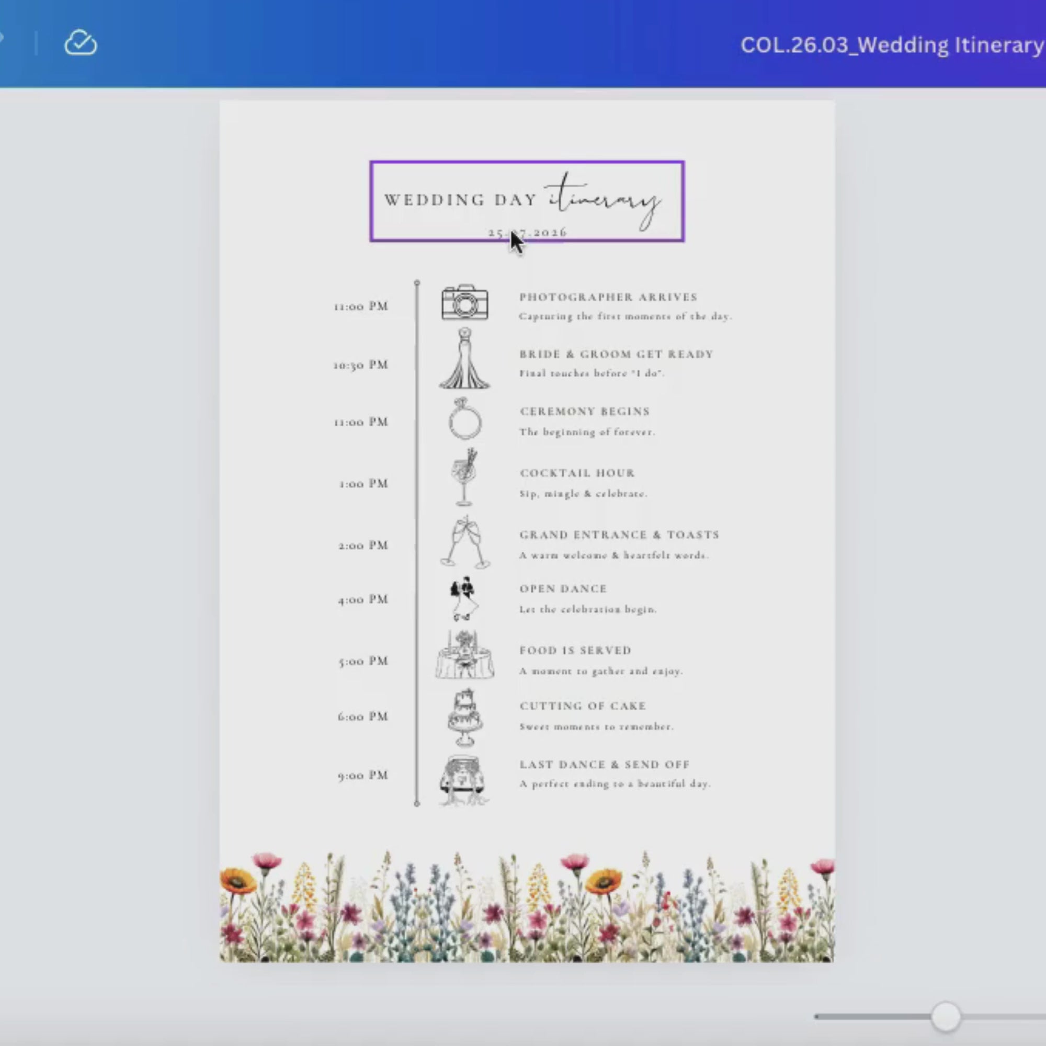Select the 4:00 PM time text

point(363,599)
